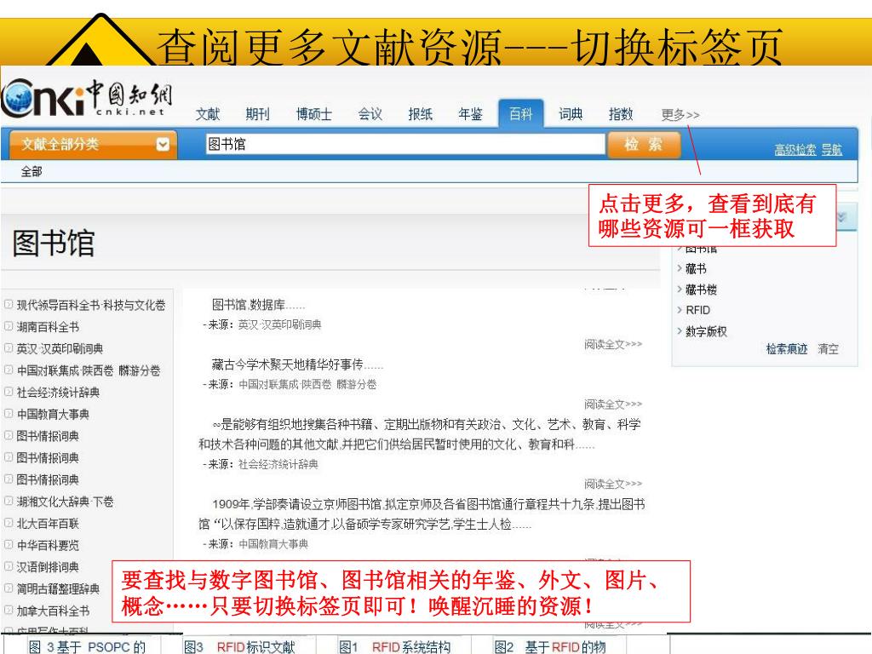Open the 高级检索 link
The image size is (872, 654).
[795, 150]
